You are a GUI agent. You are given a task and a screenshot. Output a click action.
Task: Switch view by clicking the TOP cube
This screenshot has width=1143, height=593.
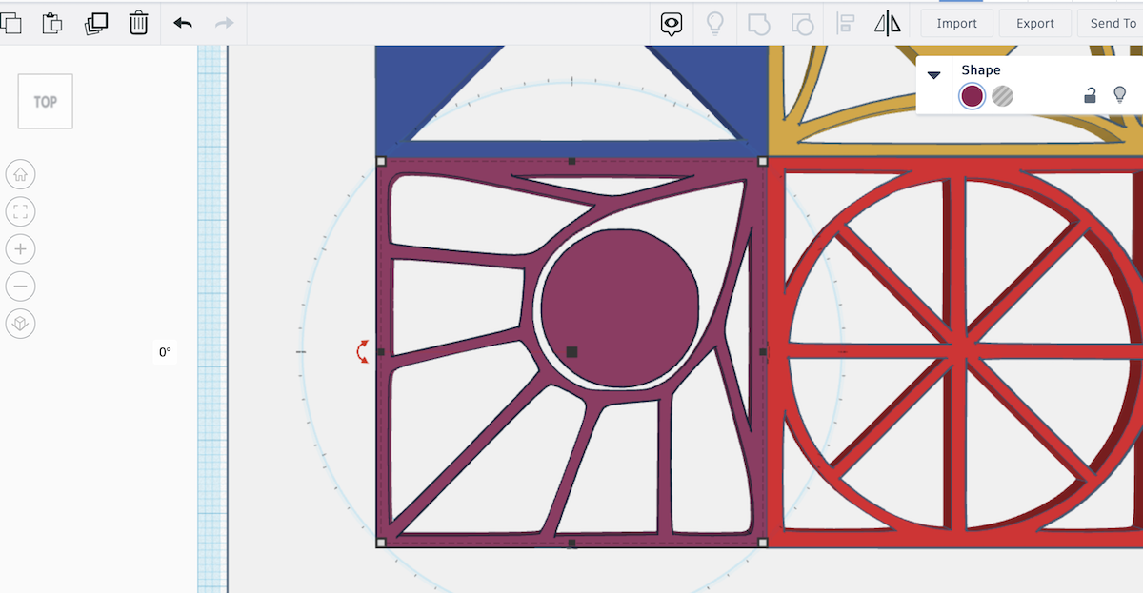coord(44,100)
